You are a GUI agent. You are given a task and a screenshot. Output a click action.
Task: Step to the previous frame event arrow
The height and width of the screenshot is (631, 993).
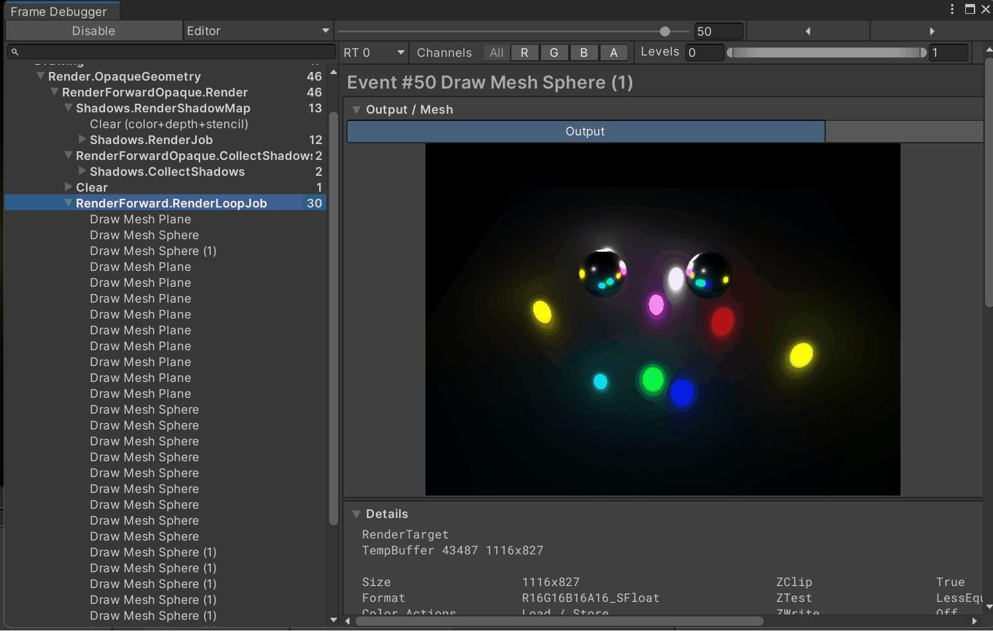pos(807,31)
